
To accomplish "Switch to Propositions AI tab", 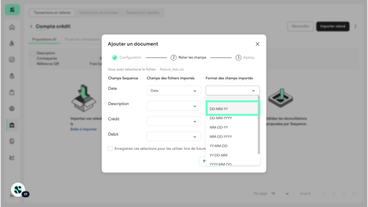I will pos(44,39).
